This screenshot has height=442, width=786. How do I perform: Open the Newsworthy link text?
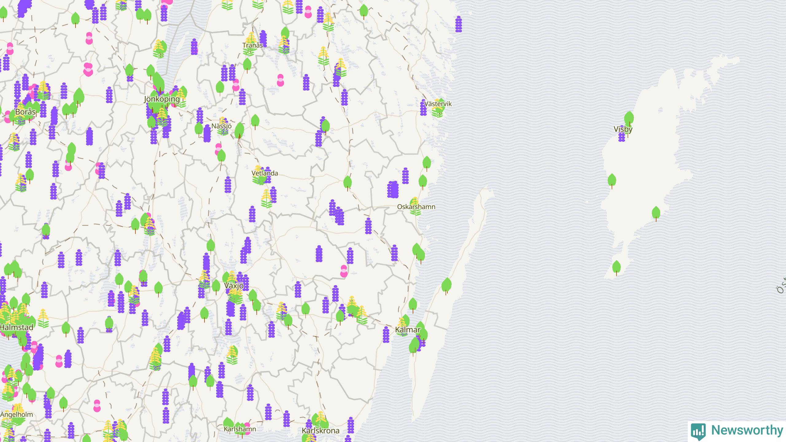pyautogui.click(x=747, y=430)
